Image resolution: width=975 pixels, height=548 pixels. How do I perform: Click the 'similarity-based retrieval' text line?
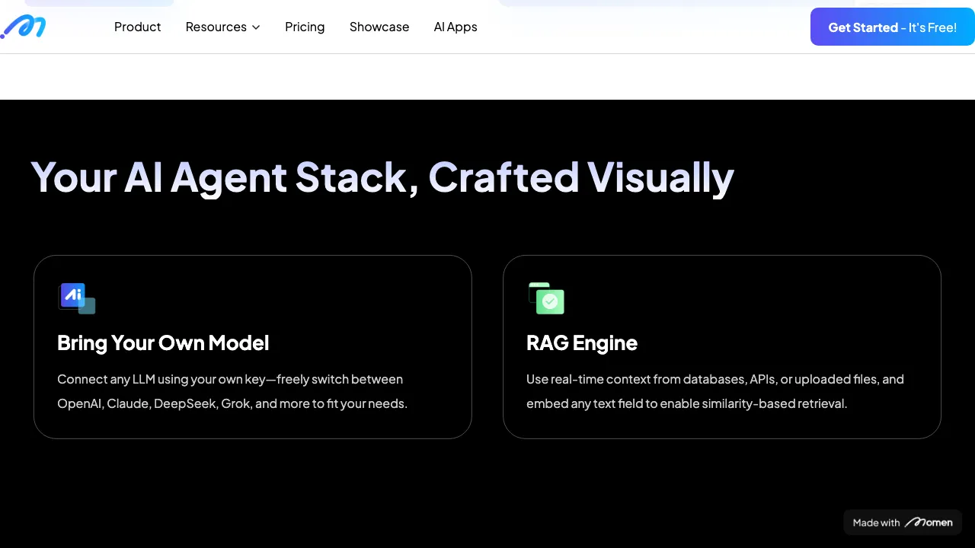click(686, 403)
